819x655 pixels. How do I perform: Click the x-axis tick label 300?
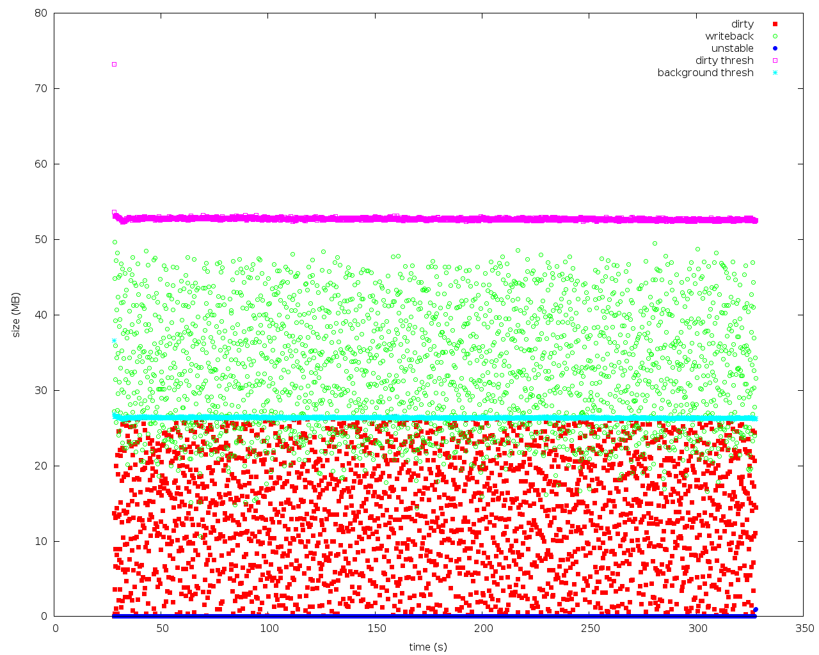tap(697, 629)
